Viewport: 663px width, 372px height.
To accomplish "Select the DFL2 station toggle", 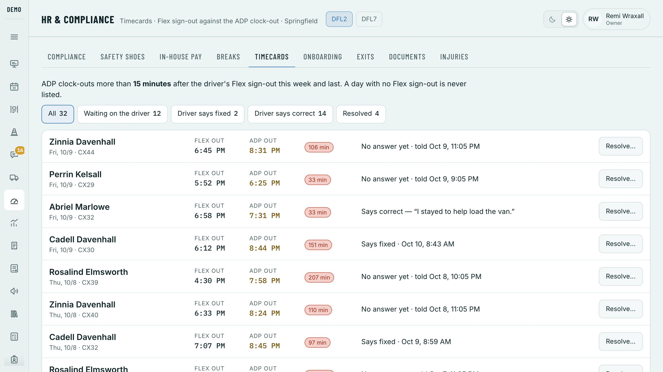I will point(339,19).
